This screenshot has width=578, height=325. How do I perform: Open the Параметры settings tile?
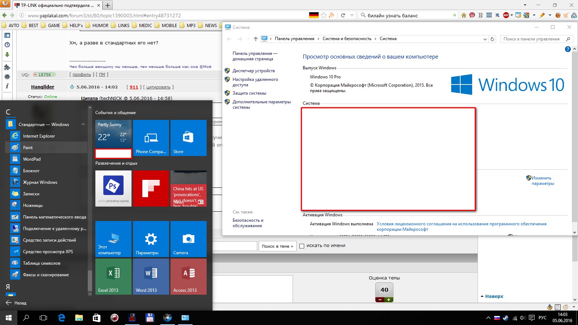[x=151, y=239]
